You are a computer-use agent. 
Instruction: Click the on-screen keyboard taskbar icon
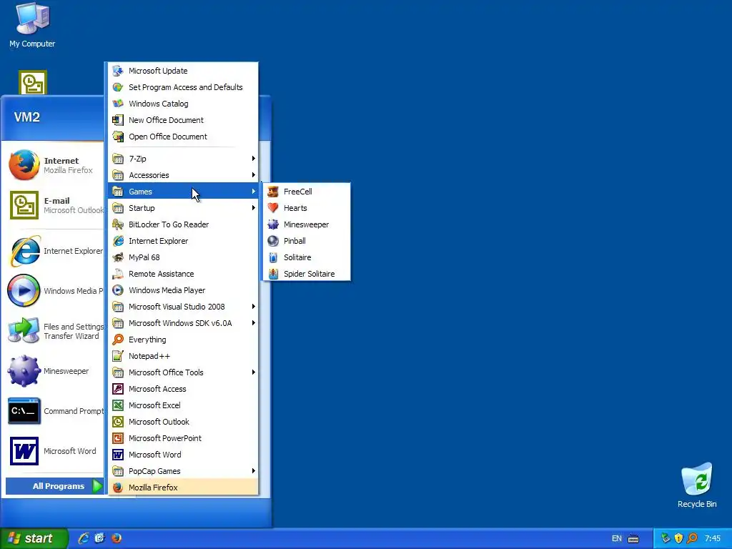click(x=633, y=539)
